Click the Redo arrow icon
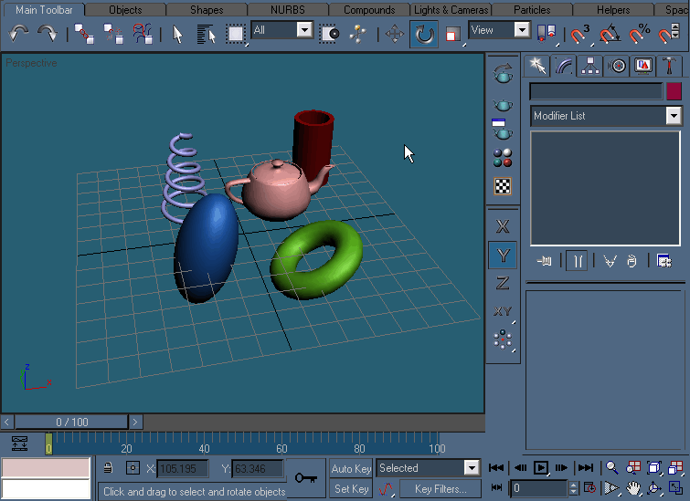 [x=48, y=34]
